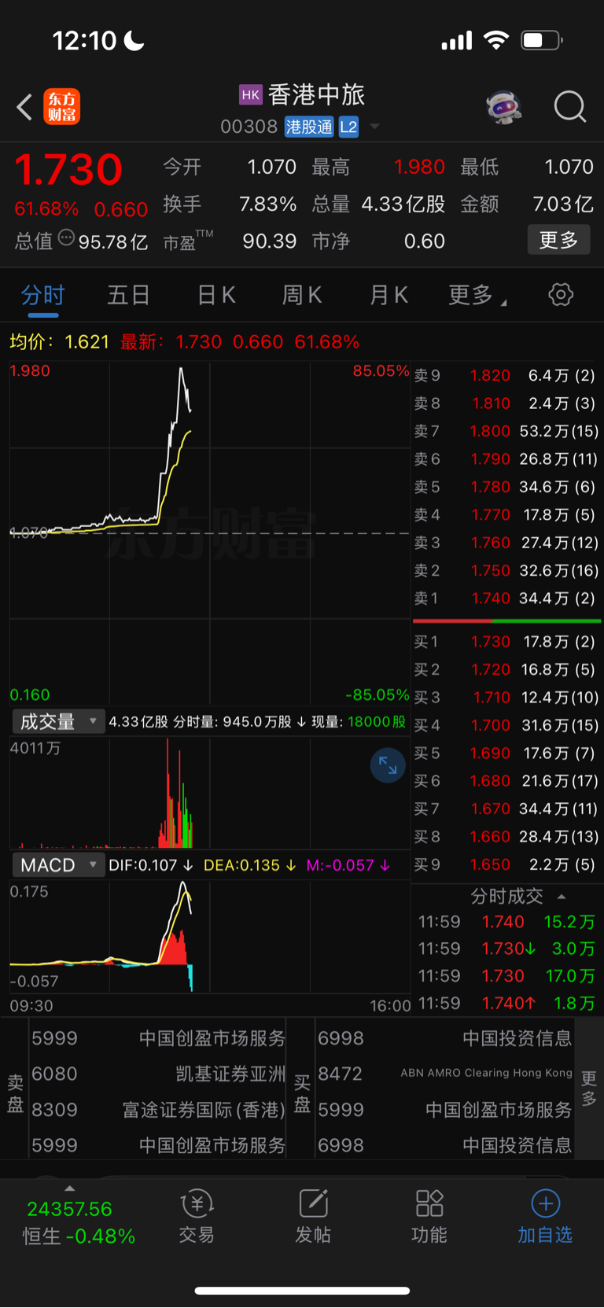The height and width of the screenshot is (1308, 604).
Task: Tap the 买4 1.700 order row
Action: click(x=506, y=725)
